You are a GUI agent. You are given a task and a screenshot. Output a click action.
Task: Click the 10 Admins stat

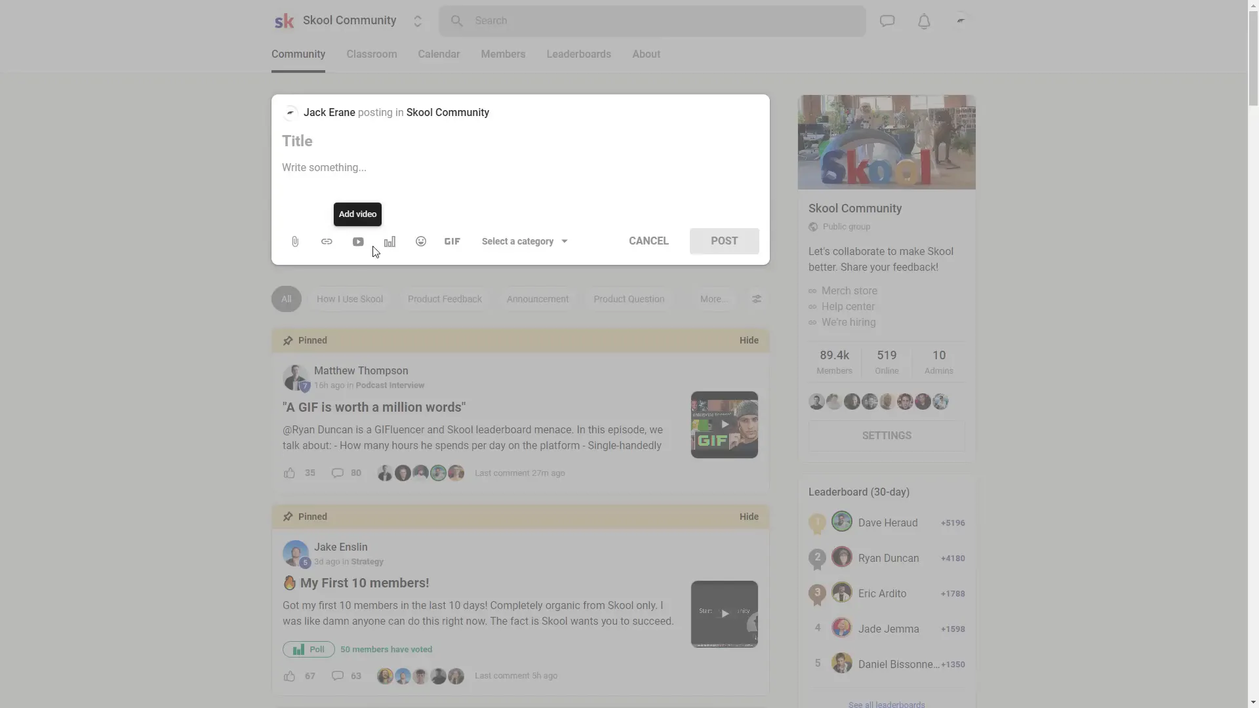coord(939,362)
